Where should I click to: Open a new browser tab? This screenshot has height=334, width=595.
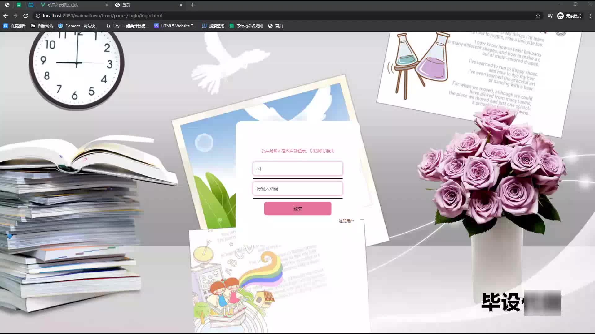[x=193, y=5]
